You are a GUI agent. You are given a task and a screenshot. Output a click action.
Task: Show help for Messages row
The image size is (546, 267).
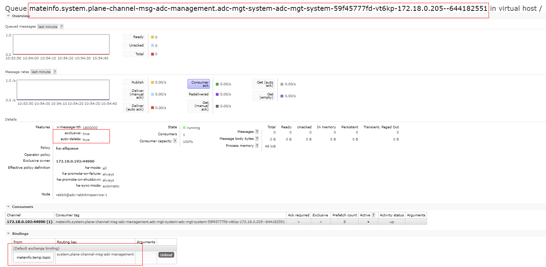[x=257, y=132]
